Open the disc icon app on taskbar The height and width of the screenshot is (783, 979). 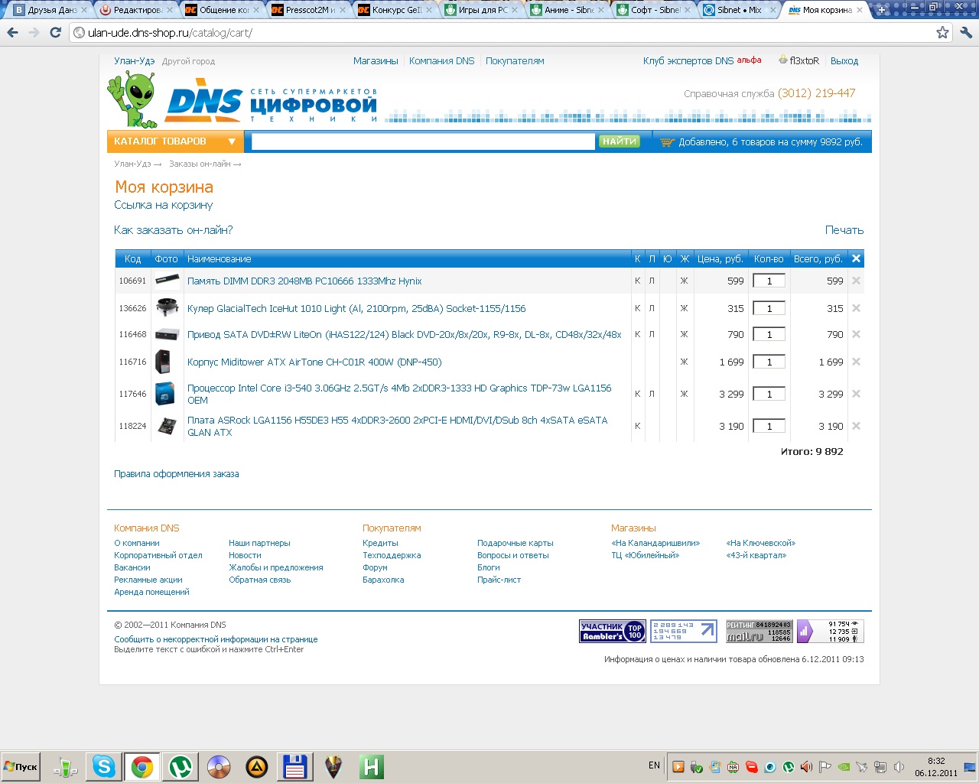[219, 766]
